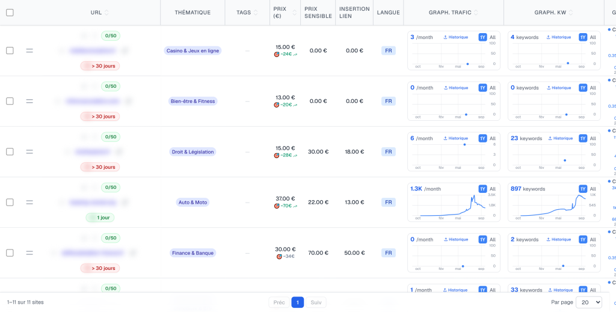Click the green 1 jour status badge

100,218
